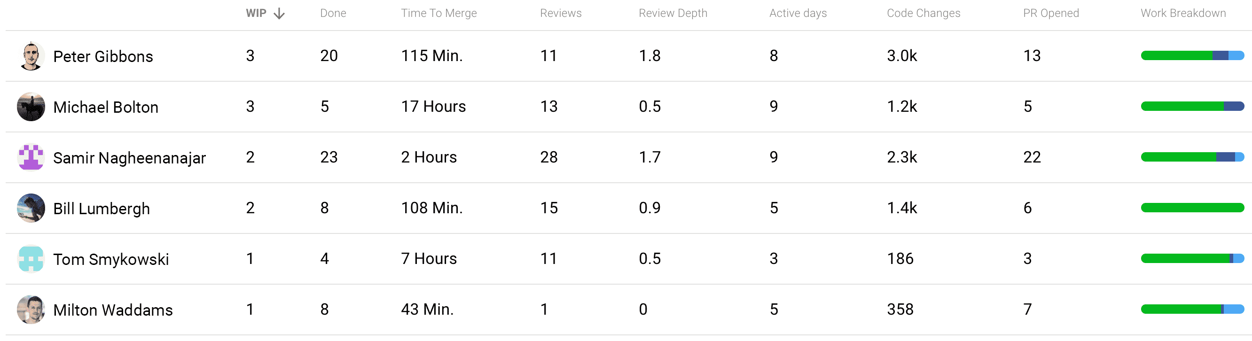This screenshot has width=1252, height=341.
Task: Open the Samir Nagheenanajar name link
Action: point(130,158)
